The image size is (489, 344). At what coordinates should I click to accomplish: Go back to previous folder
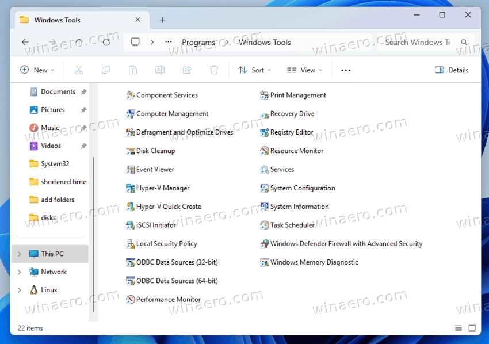tap(25, 42)
